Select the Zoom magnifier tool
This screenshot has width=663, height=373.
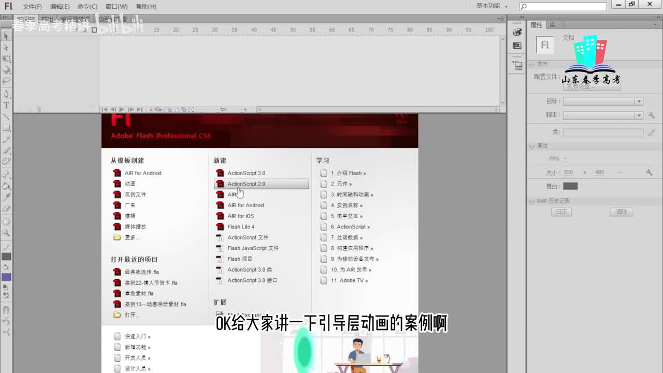[6, 233]
